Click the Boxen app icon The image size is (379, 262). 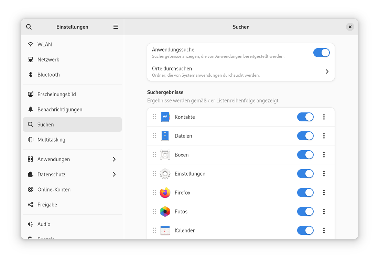coord(165,155)
